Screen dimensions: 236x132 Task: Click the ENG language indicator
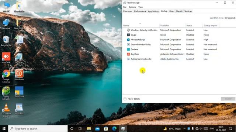point(212,129)
